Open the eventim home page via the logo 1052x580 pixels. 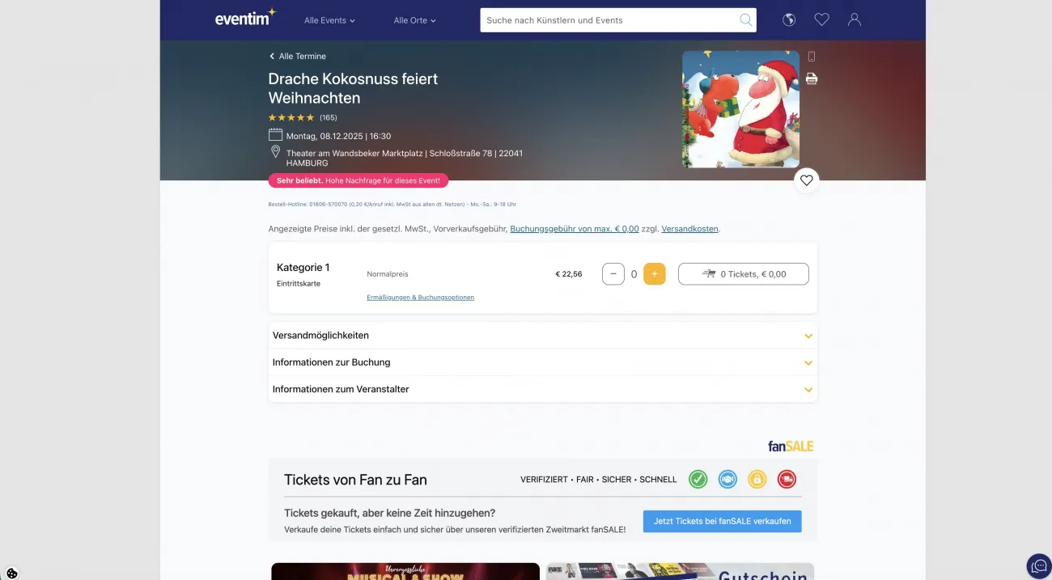tap(245, 19)
